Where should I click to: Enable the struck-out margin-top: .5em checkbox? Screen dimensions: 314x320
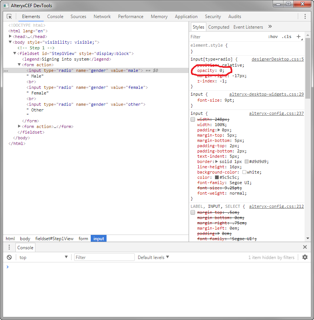coord(193,212)
